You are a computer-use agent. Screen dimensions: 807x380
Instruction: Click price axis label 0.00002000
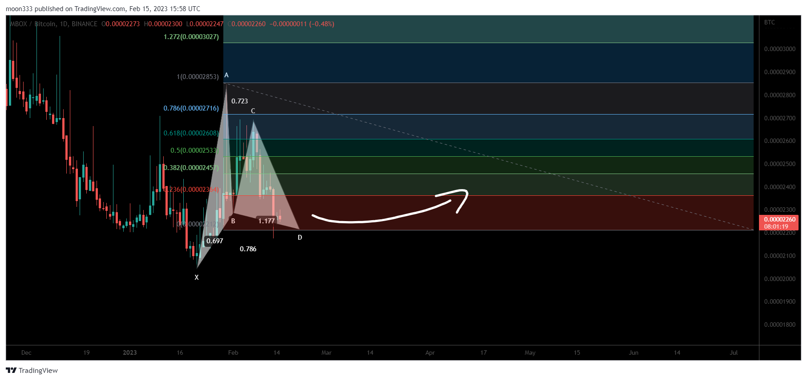point(780,279)
